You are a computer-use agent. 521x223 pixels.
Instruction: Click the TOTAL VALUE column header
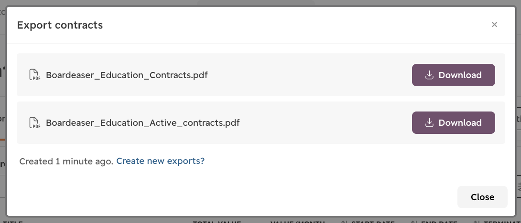[217, 223]
